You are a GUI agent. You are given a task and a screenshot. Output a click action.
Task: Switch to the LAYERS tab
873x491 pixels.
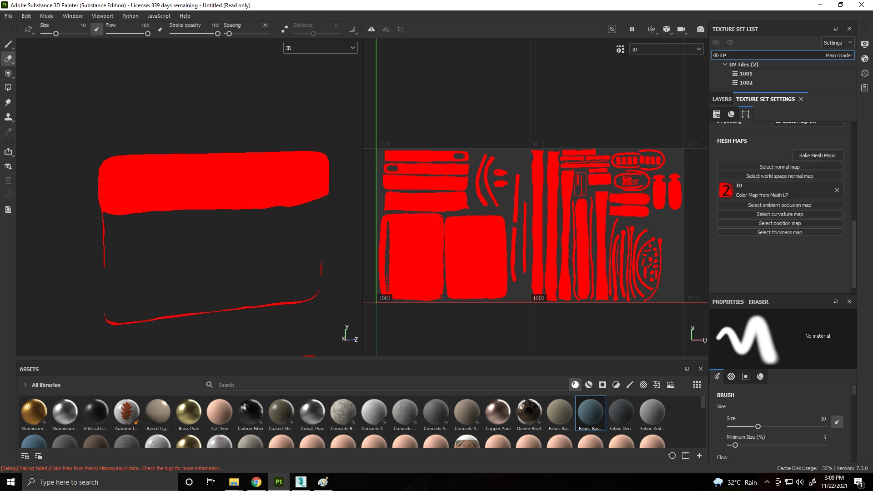[722, 99]
